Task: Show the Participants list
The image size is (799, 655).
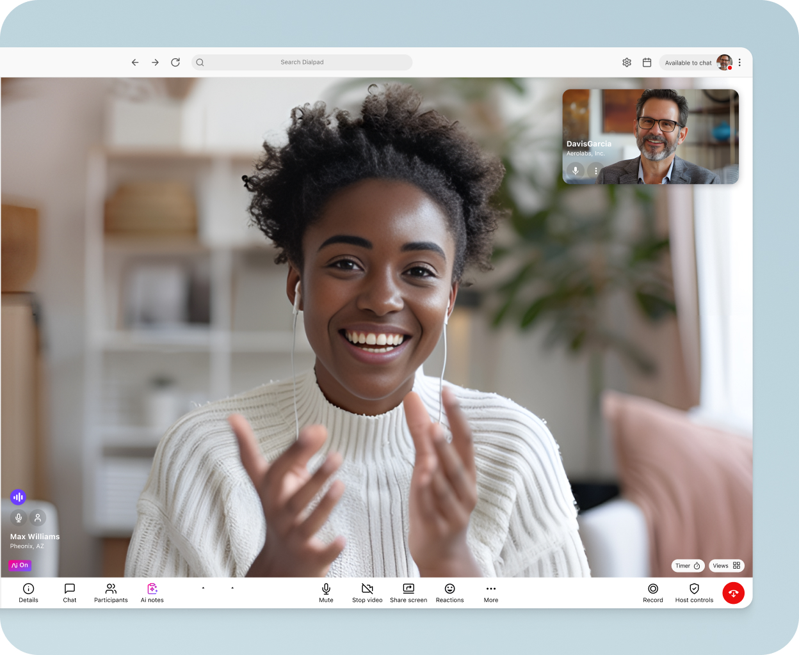Action: (111, 593)
